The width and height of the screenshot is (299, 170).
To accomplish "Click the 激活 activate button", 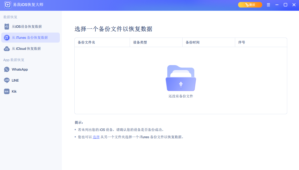I will (x=250, y=5).
